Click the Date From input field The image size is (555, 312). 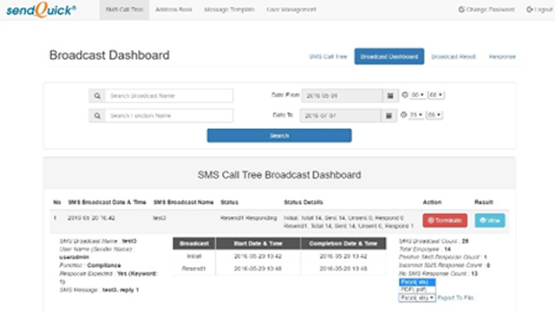tap(342, 96)
